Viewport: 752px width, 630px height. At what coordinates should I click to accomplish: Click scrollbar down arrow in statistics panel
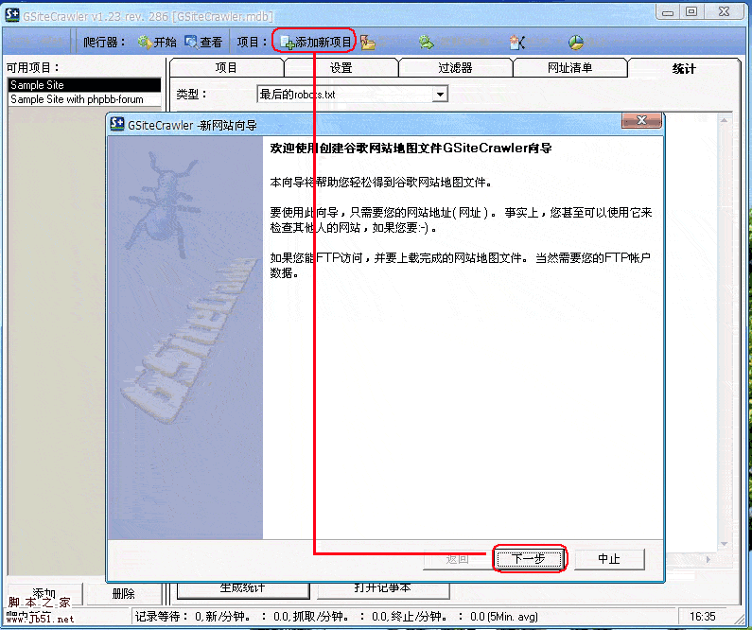coord(725,544)
